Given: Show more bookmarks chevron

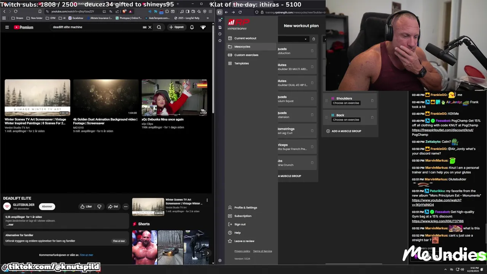Looking at the screenshot, I should [x=208, y=18].
